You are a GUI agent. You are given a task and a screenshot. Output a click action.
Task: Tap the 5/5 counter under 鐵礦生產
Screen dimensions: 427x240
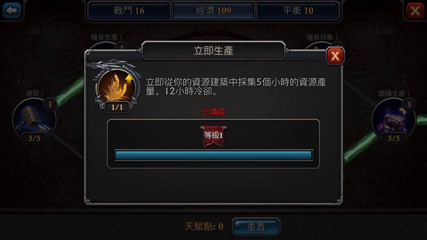pos(394,138)
